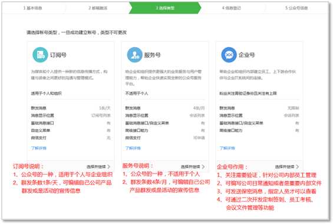Screen dimensions: 333x224
Task: Select the active step 3 选择类型
Action: click(x=165, y=8)
